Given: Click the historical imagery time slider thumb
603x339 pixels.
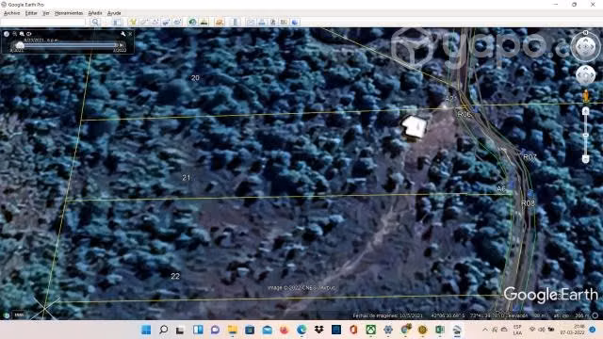Looking at the screenshot, I should (20, 45).
